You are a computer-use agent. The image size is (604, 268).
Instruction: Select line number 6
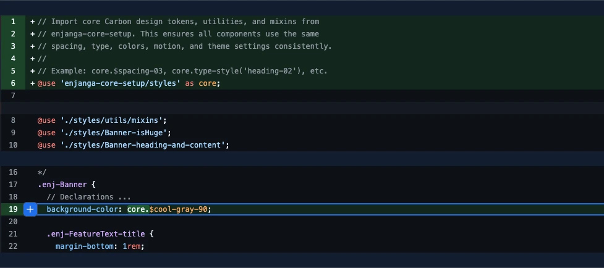13,83
